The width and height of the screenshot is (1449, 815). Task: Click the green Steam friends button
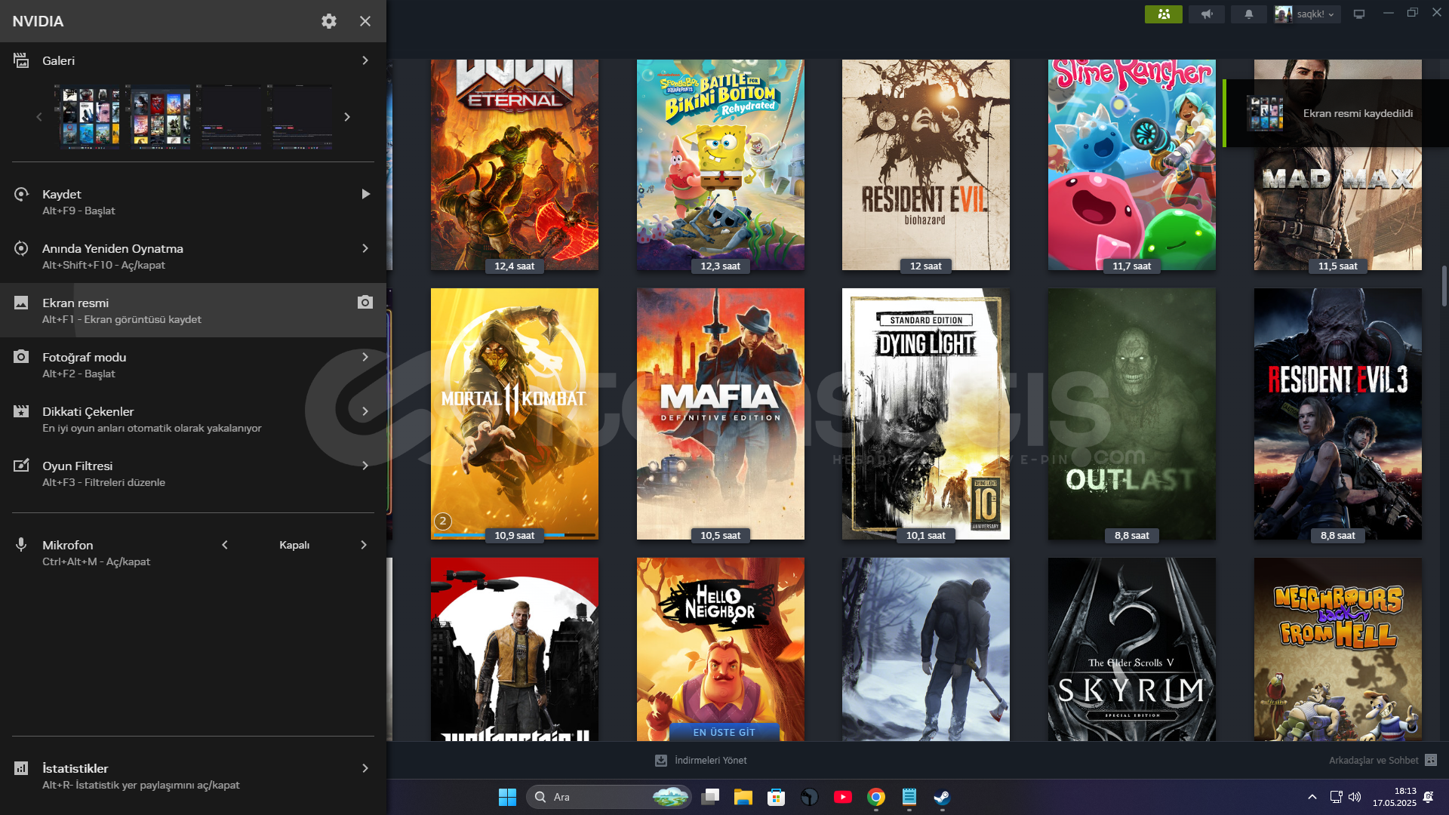(1164, 14)
